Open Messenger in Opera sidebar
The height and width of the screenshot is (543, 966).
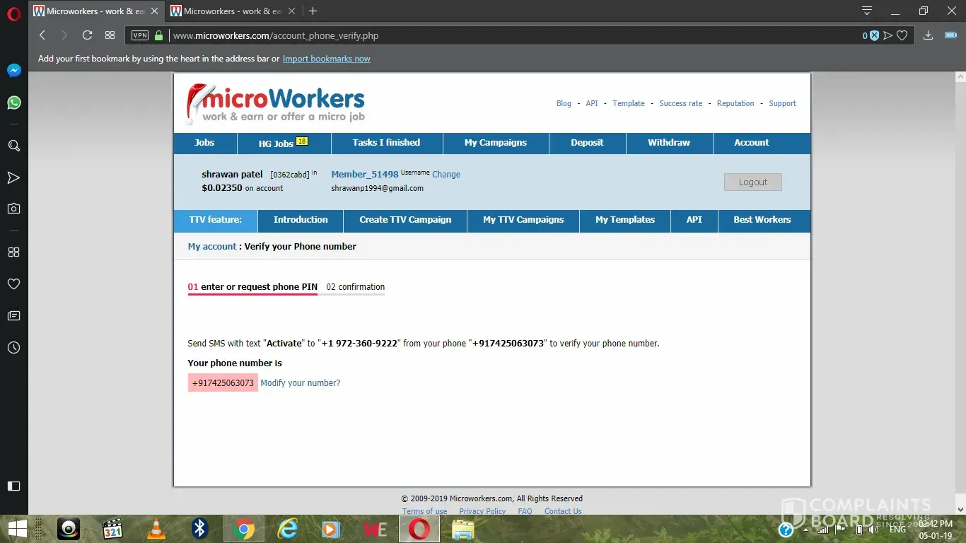point(14,71)
